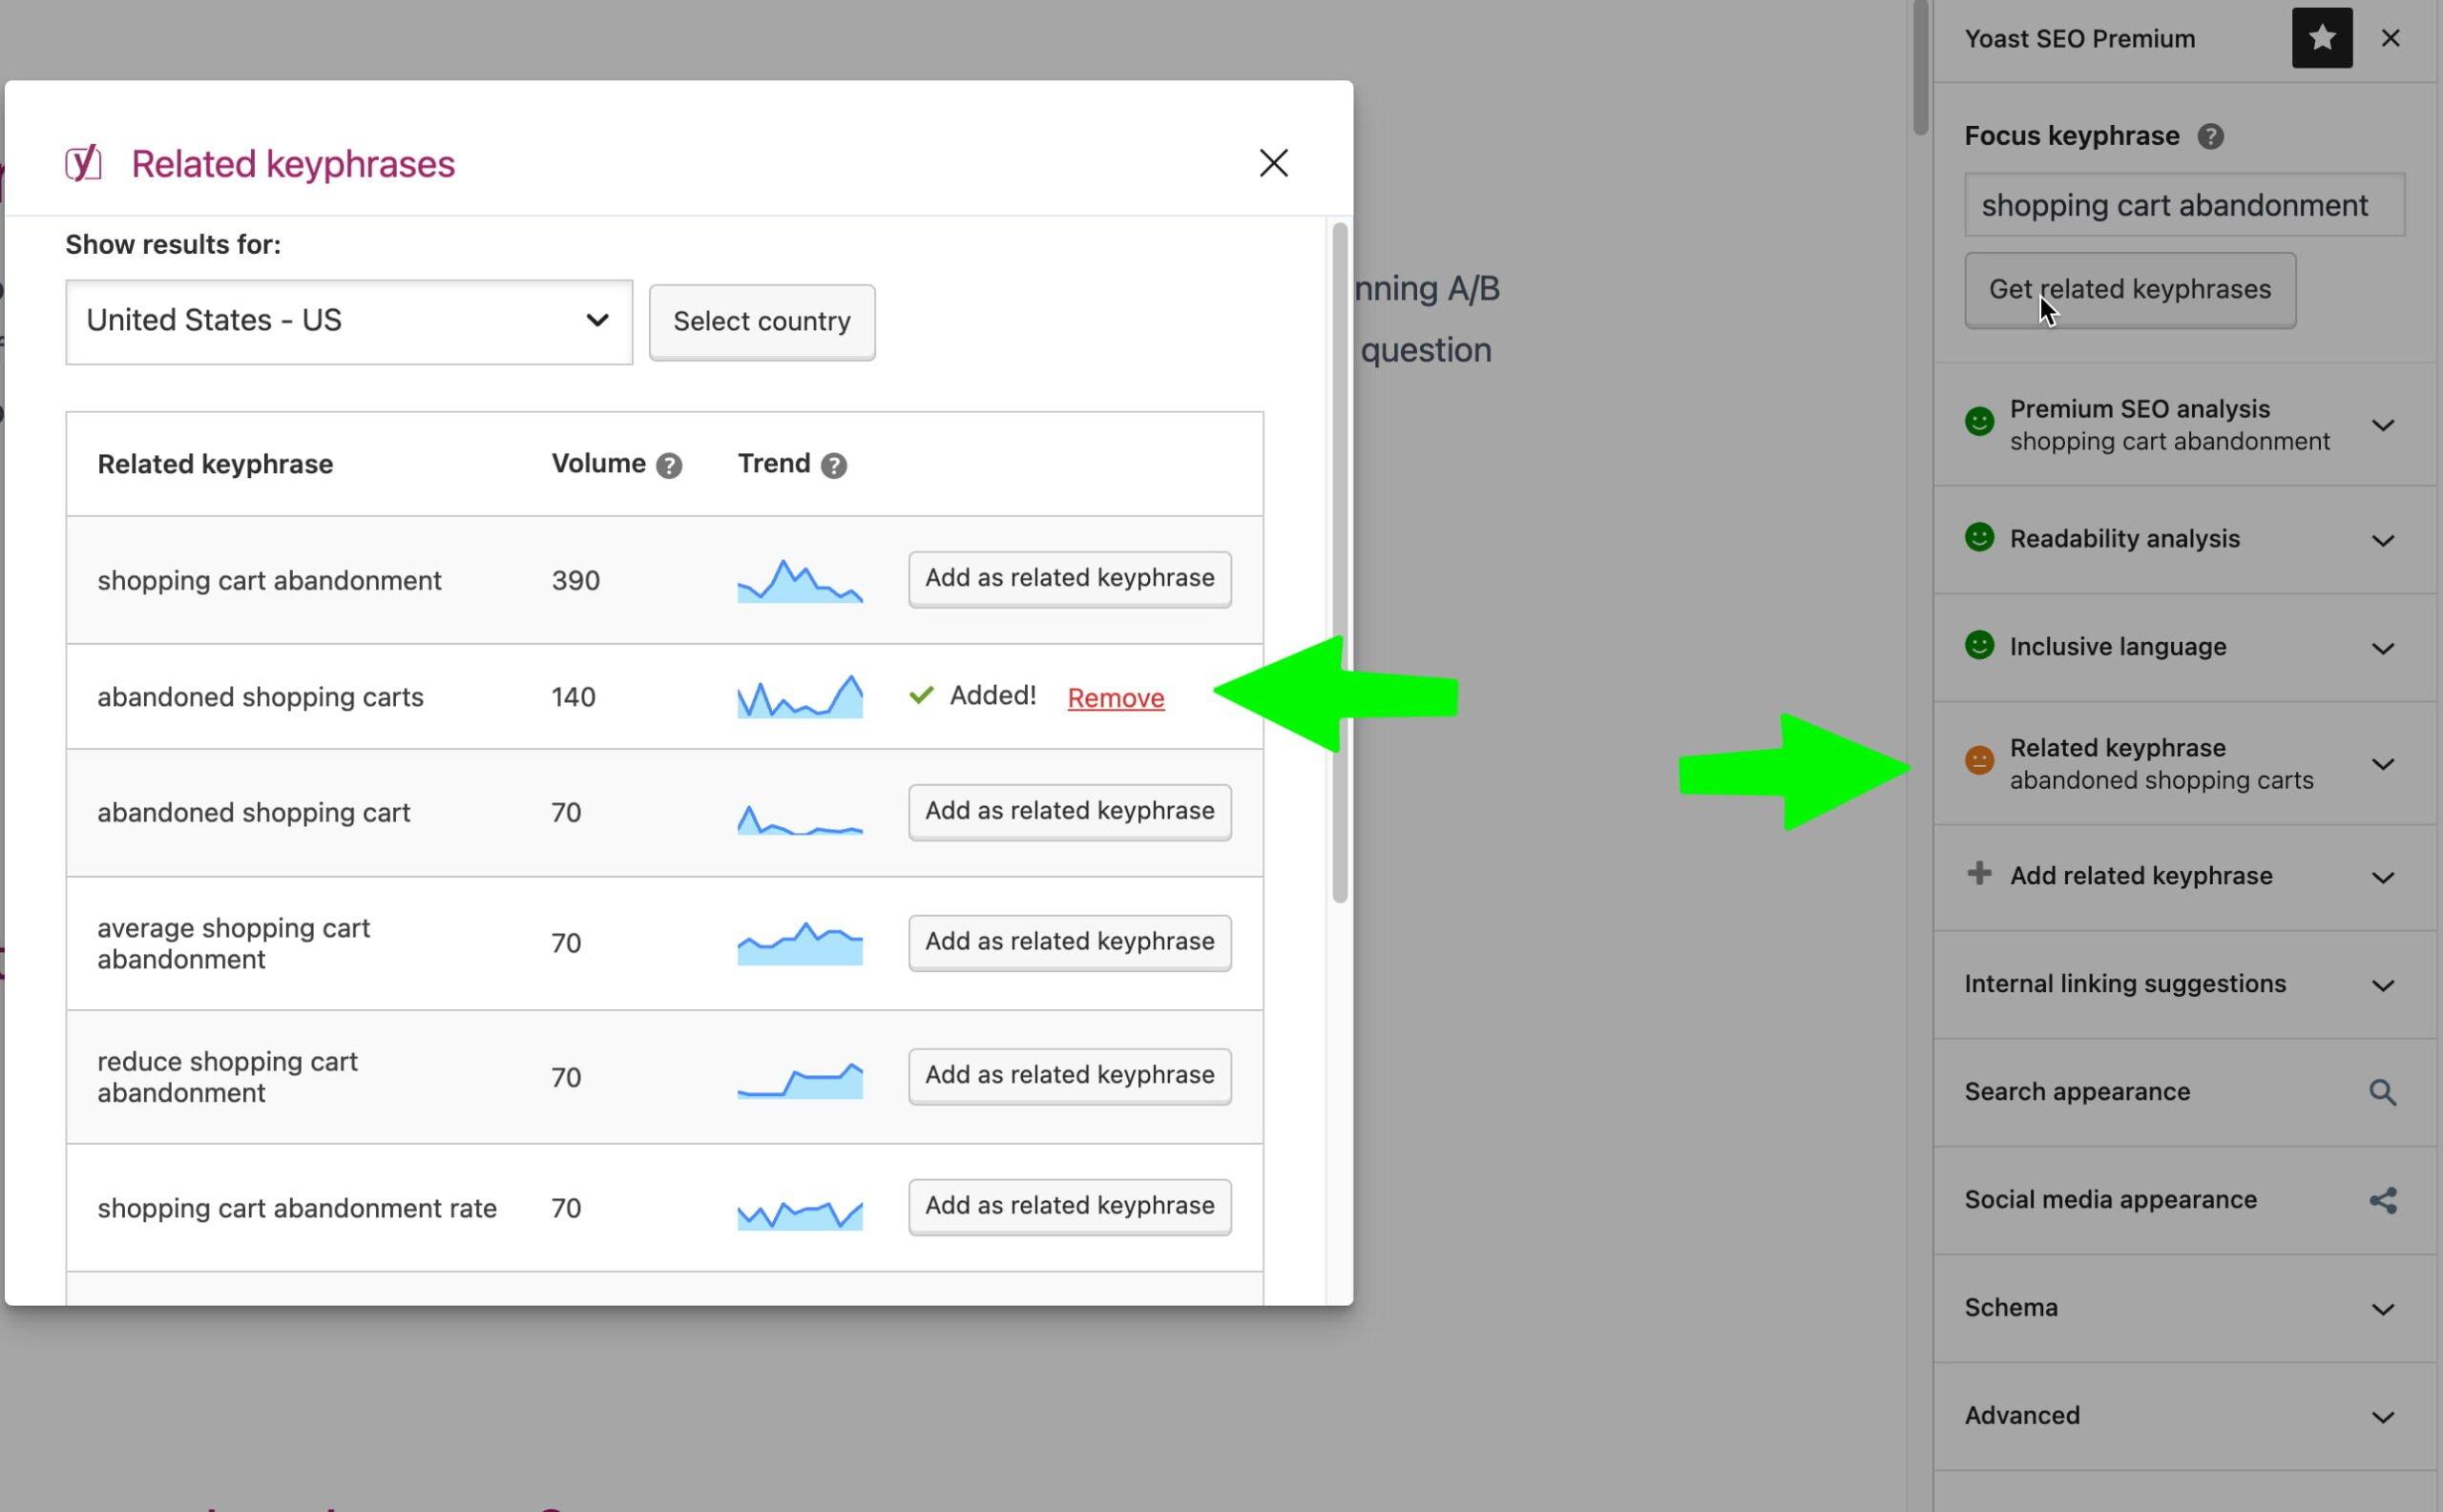2443x1512 pixels.
Task: Click the Yoast logo icon in modal header
Action: tap(84, 162)
